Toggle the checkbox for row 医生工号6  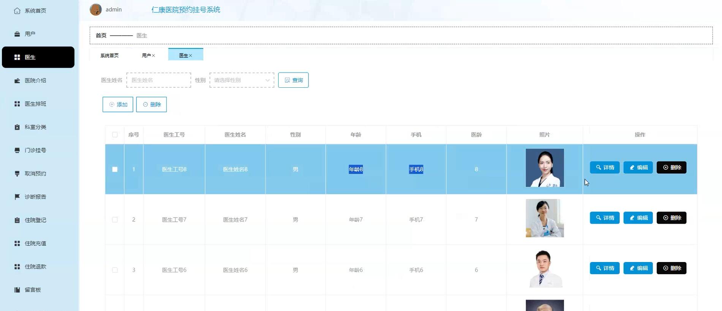tap(115, 270)
